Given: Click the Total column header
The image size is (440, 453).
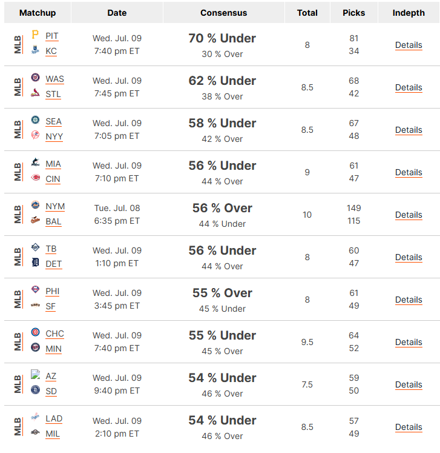Looking at the screenshot, I should pyautogui.click(x=307, y=13).
